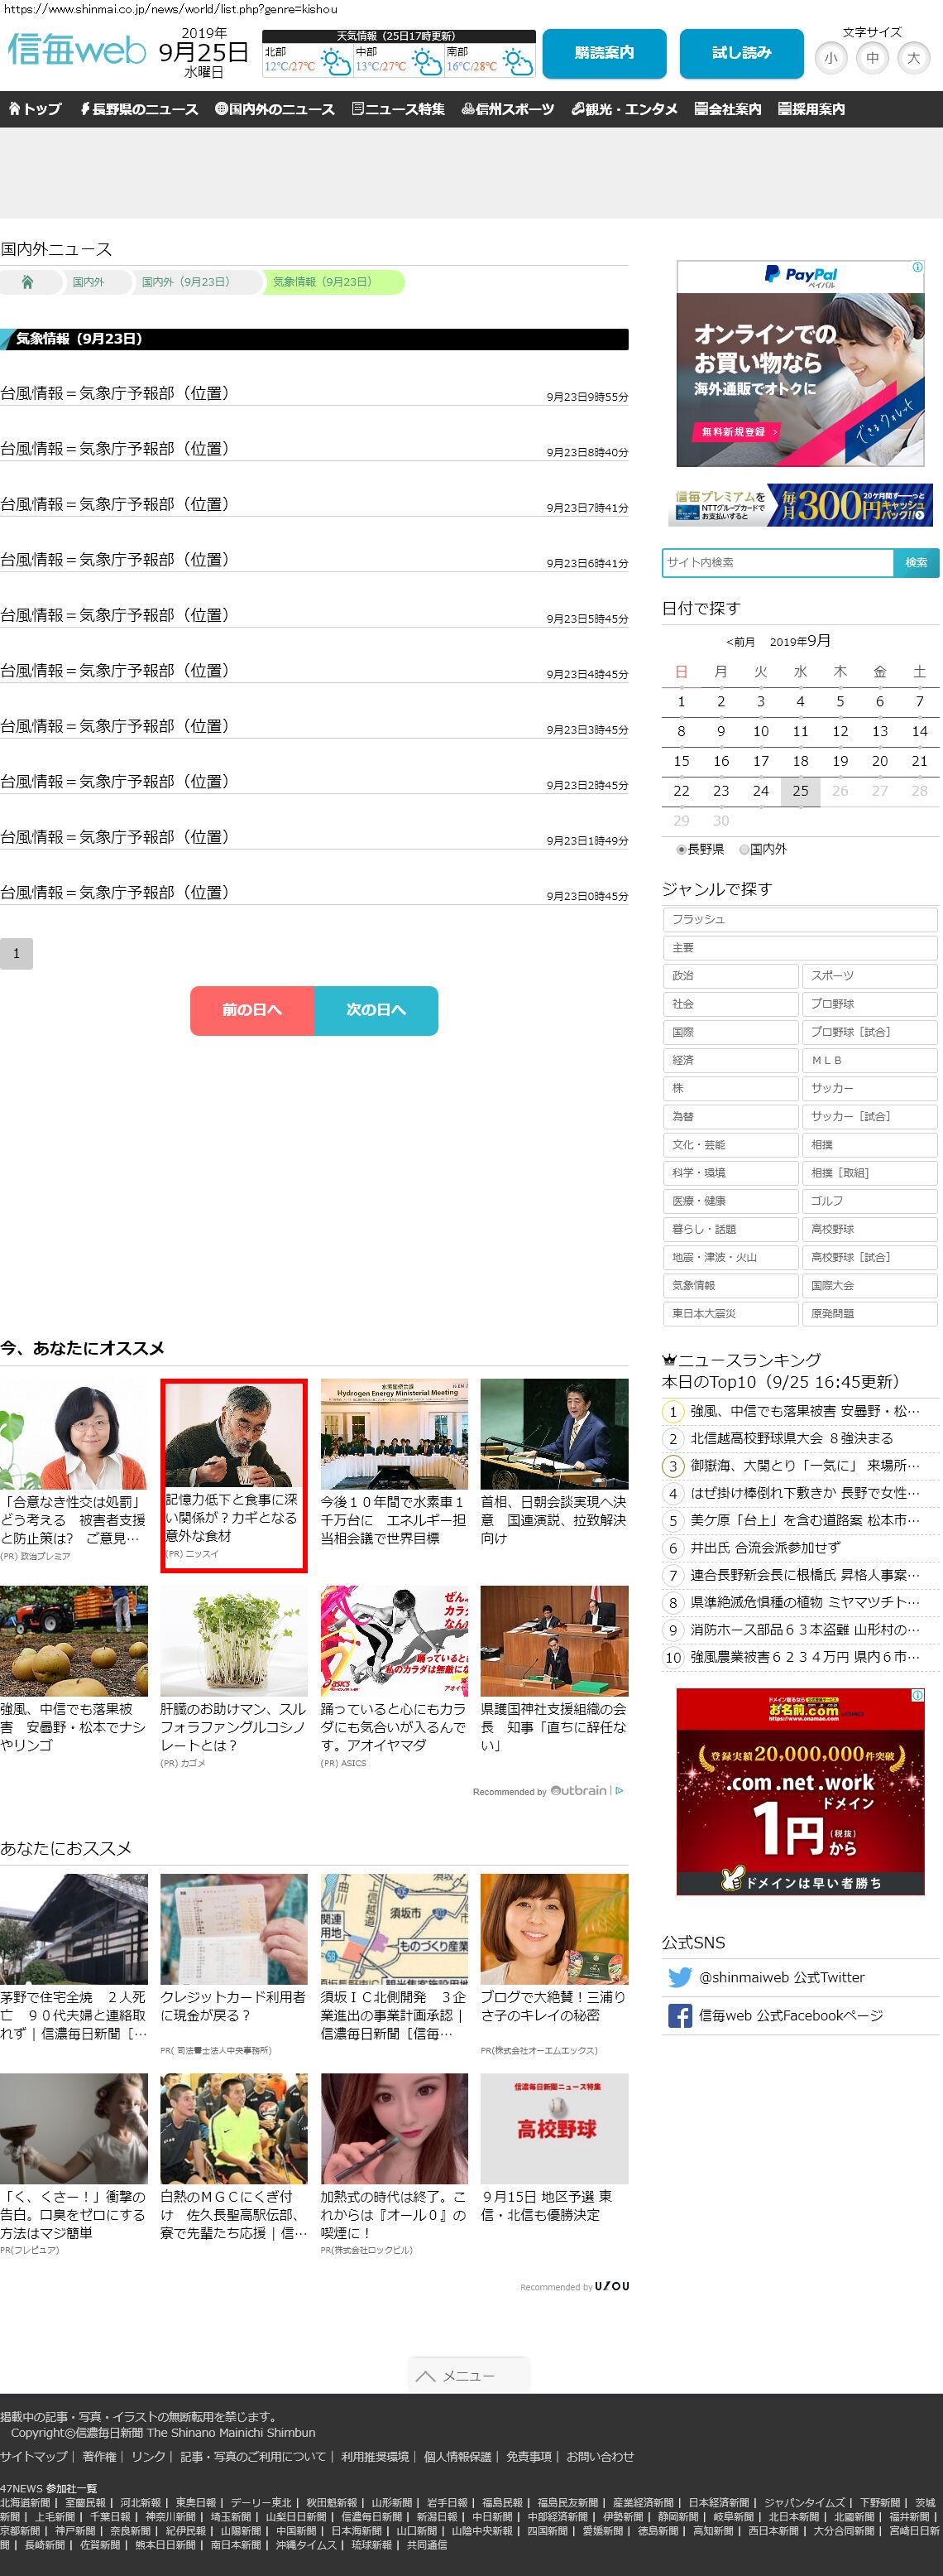Image resolution: width=943 pixels, height=2576 pixels.
Task: Open the Facebook icon link
Action: click(x=679, y=2016)
